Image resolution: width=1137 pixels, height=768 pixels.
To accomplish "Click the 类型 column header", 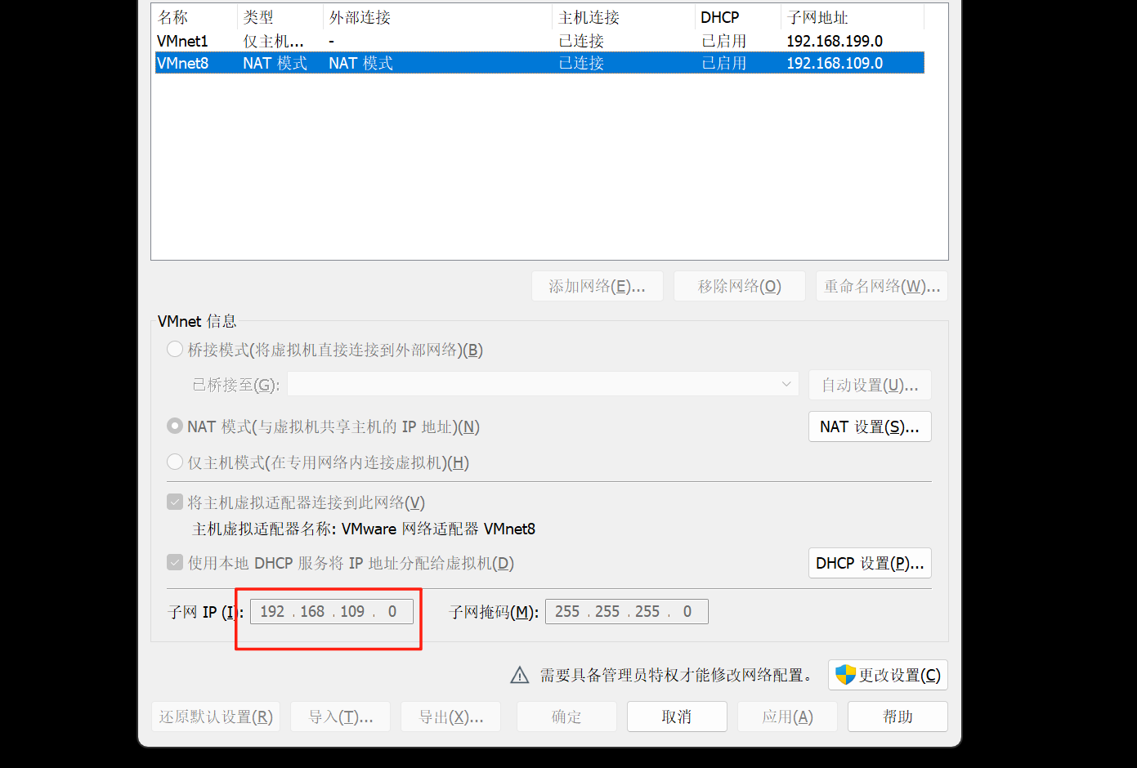I will coord(280,17).
